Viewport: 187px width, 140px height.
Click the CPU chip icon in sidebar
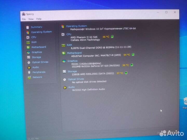point(28,38)
